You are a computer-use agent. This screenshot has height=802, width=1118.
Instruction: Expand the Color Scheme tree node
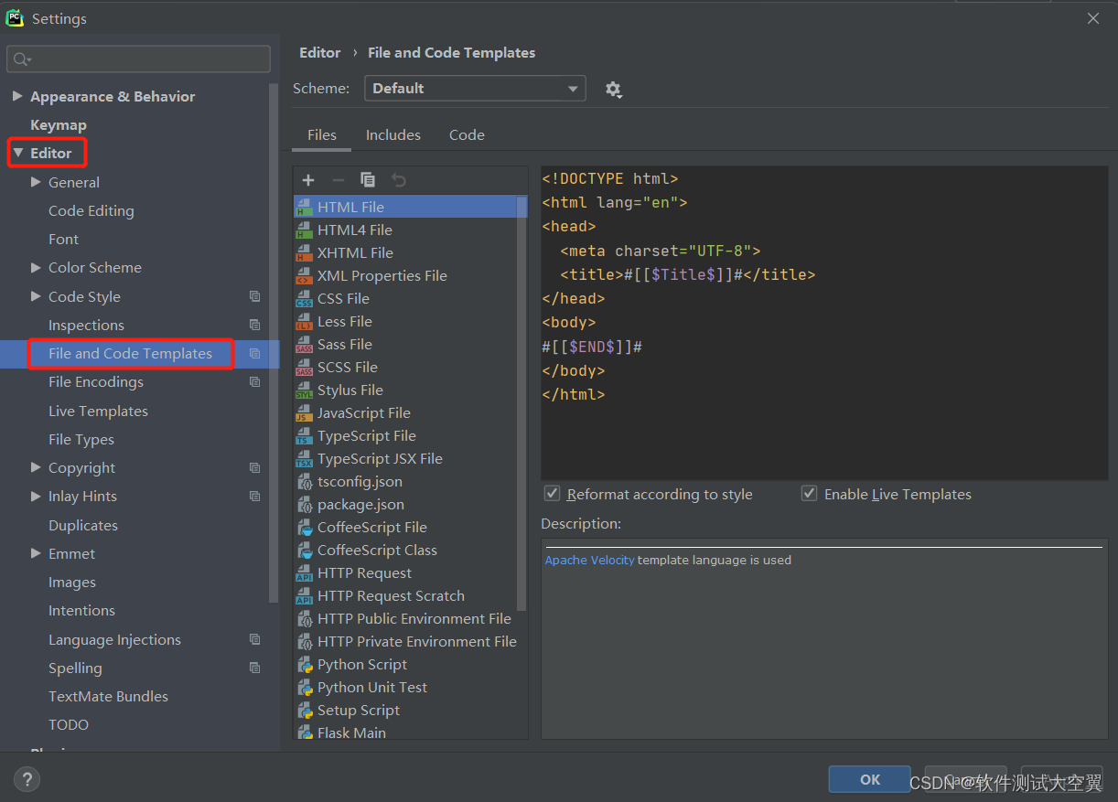pyautogui.click(x=36, y=268)
